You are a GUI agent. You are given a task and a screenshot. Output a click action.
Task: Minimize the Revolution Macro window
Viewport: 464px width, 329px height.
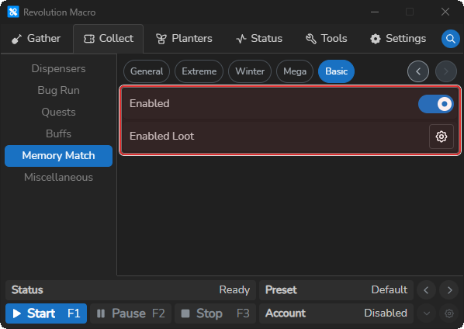tap(375, 12)
